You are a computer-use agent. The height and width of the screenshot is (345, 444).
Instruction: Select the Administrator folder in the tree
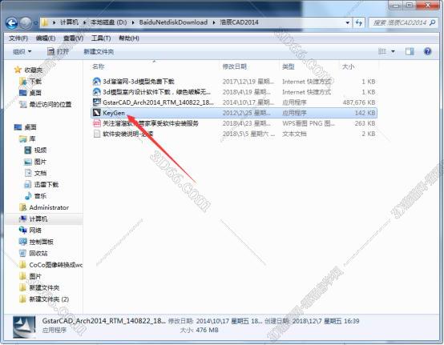click(x=44, y=207)
